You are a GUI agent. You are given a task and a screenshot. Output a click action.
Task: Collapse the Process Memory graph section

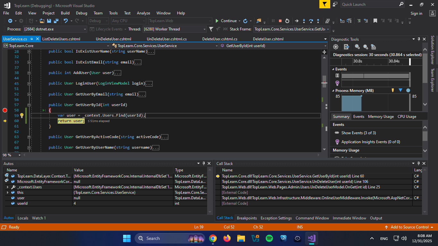pos(333,91)
